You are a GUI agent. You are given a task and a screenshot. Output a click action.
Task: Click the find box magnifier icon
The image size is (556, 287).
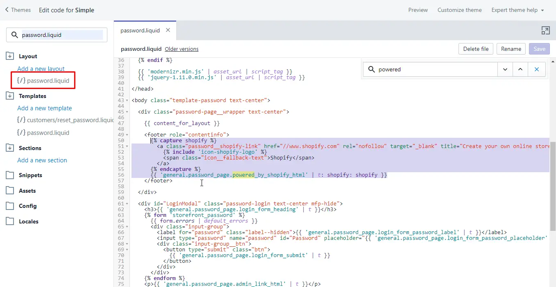point(372,69)
